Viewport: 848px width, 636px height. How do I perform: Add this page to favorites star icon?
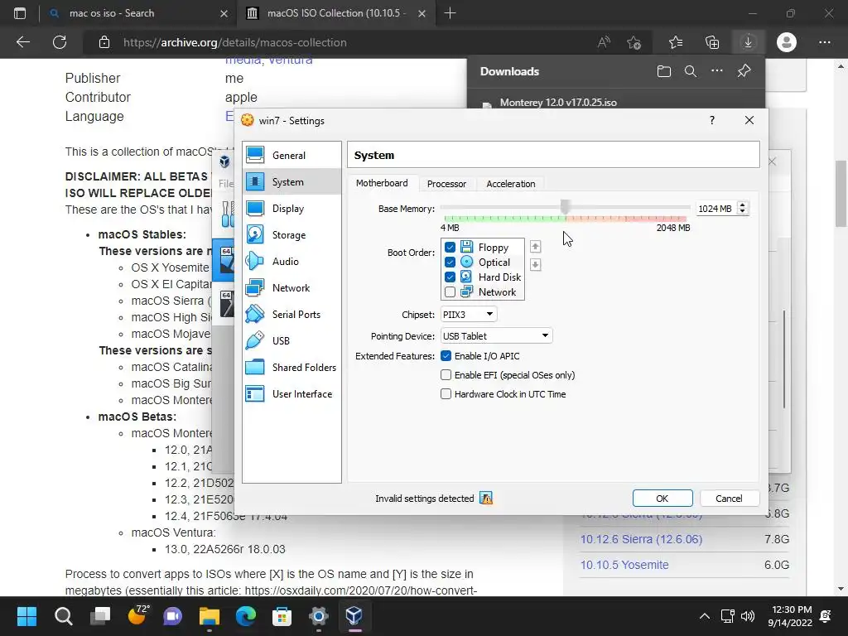pos(634,42)
